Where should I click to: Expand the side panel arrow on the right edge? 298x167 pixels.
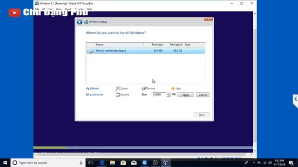[x=296, y=99]
